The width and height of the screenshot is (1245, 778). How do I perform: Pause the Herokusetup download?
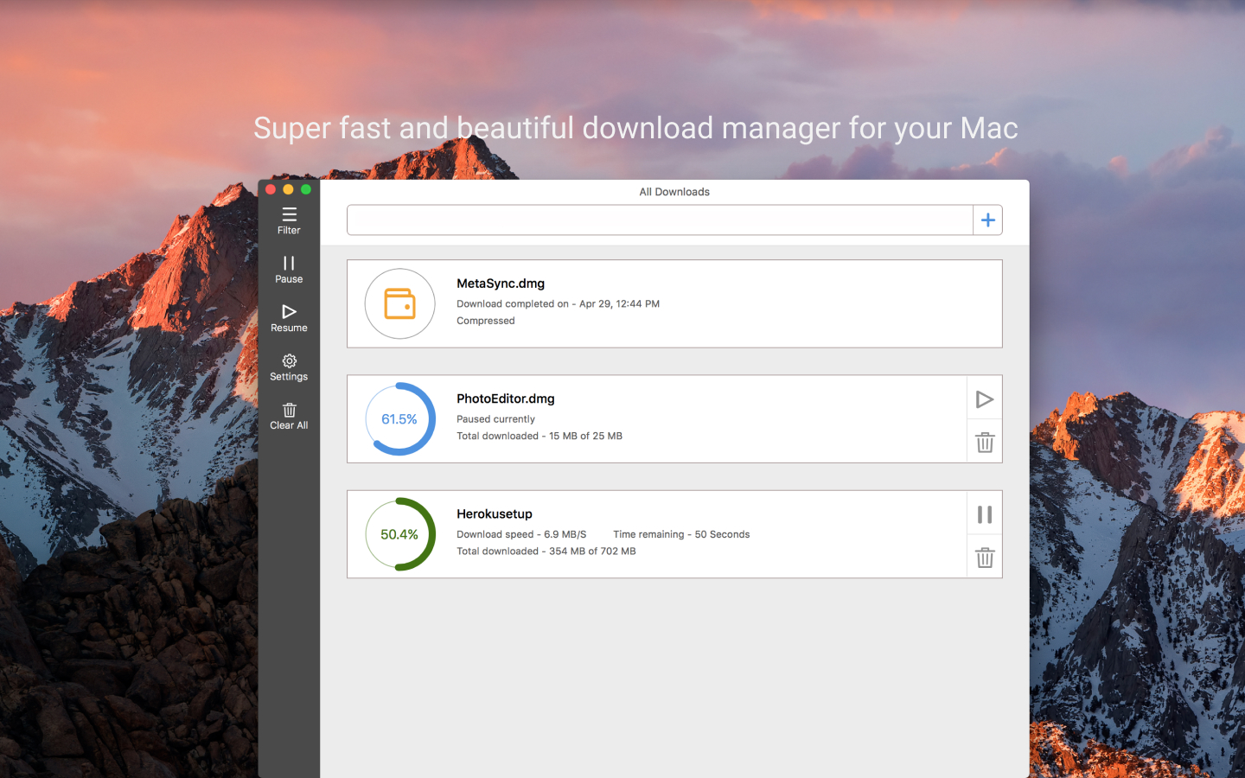984,514
